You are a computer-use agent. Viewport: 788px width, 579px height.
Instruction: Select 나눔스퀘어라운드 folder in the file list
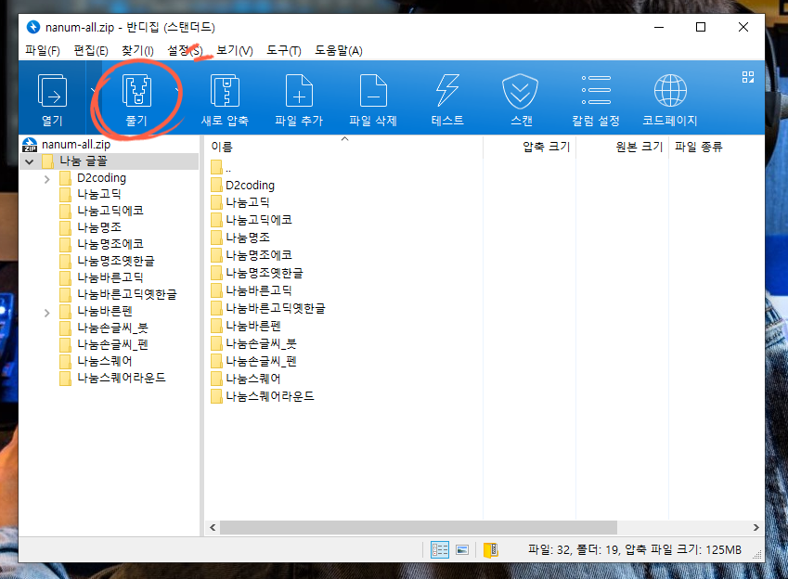click(x=263, y=396)
